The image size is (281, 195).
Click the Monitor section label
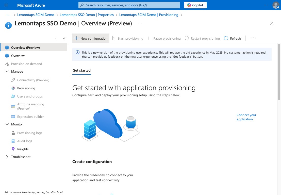pyautogui.click(x=17, y=124)
